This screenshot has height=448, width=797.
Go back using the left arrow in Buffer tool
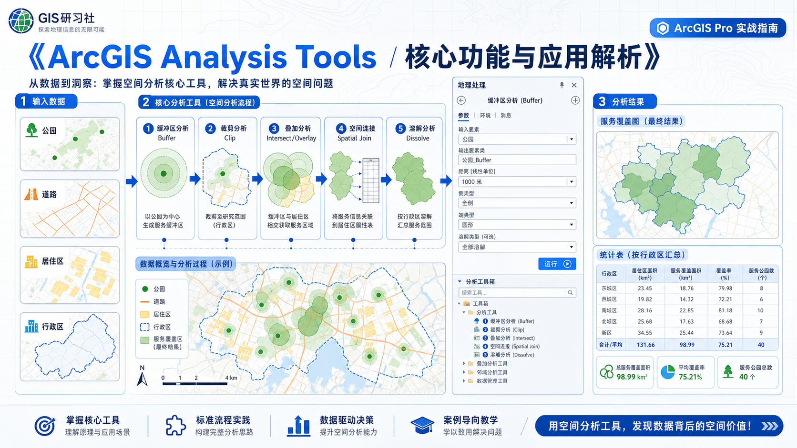pyautogui.click(x=461, y=100)
